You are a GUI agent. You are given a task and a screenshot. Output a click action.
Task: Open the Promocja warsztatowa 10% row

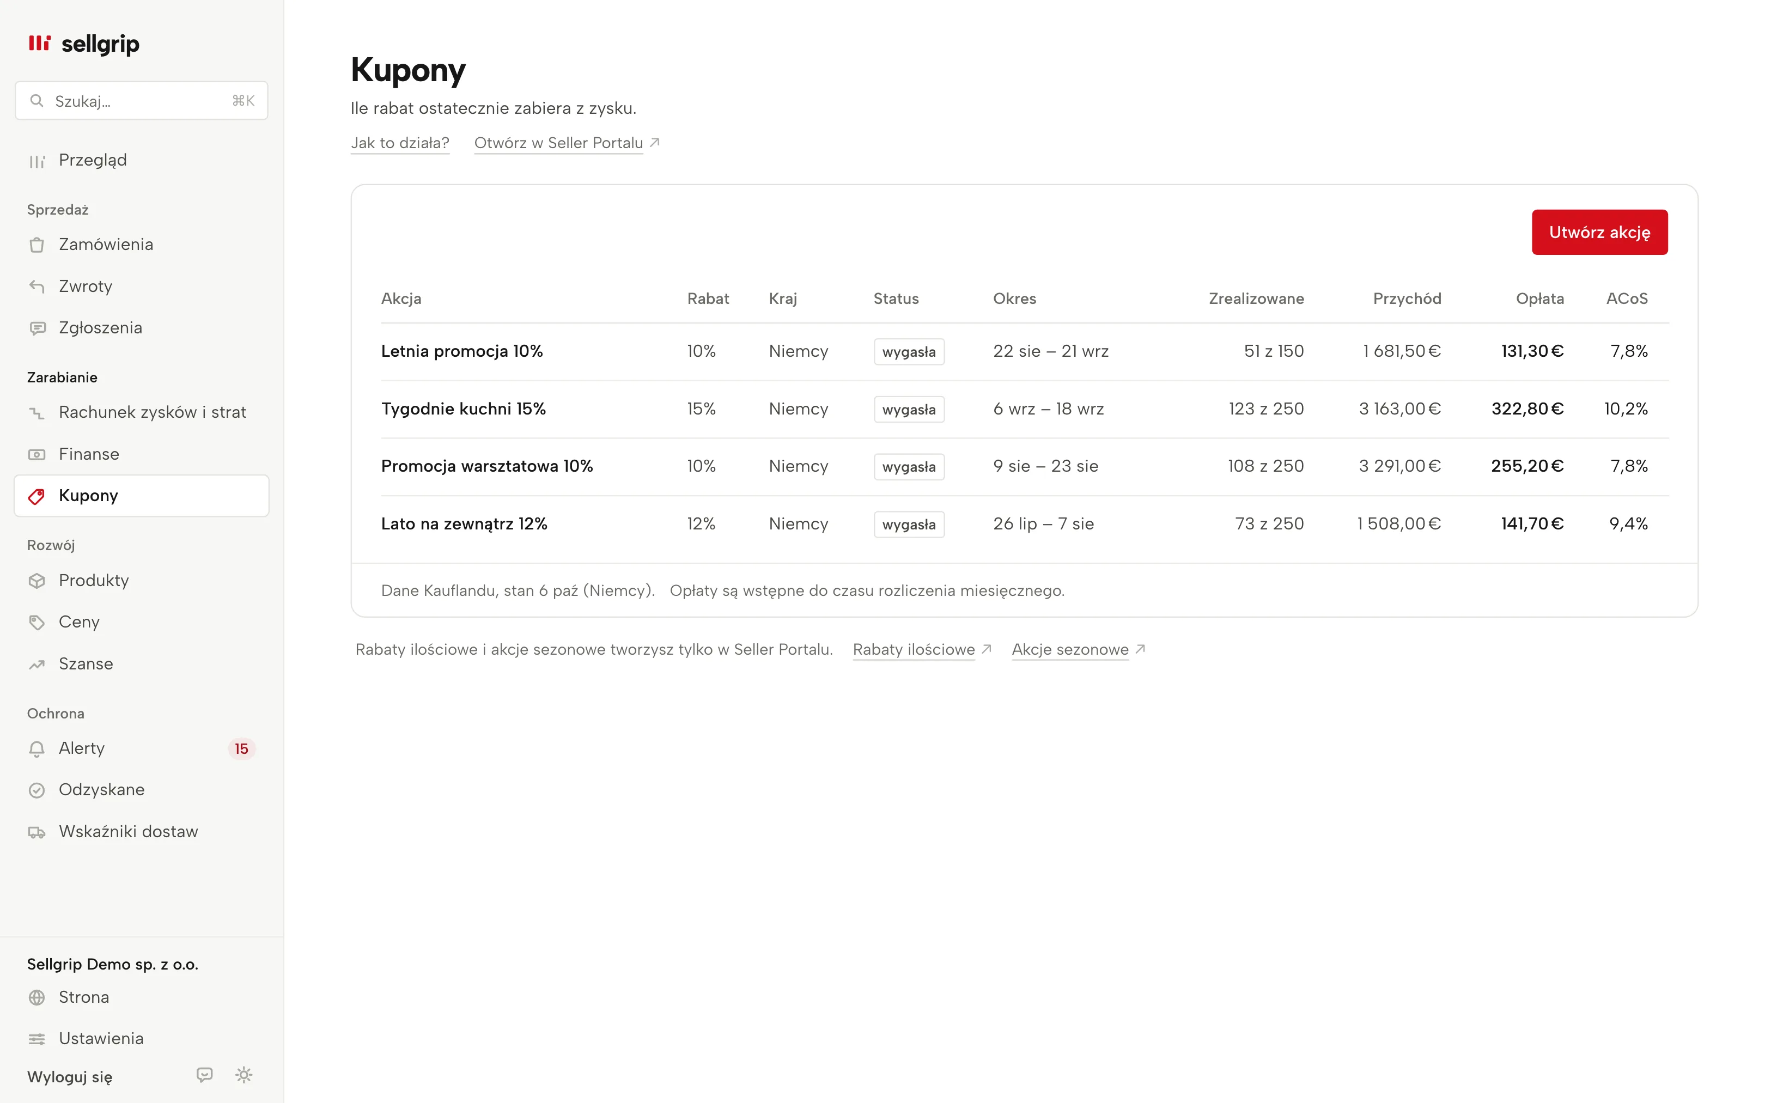click(x=1025, y=467)
